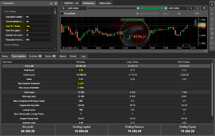Click the Speed value stepper arrows
Image resolution: width=215 pixels, height=136 pixels.
point(206,14)
